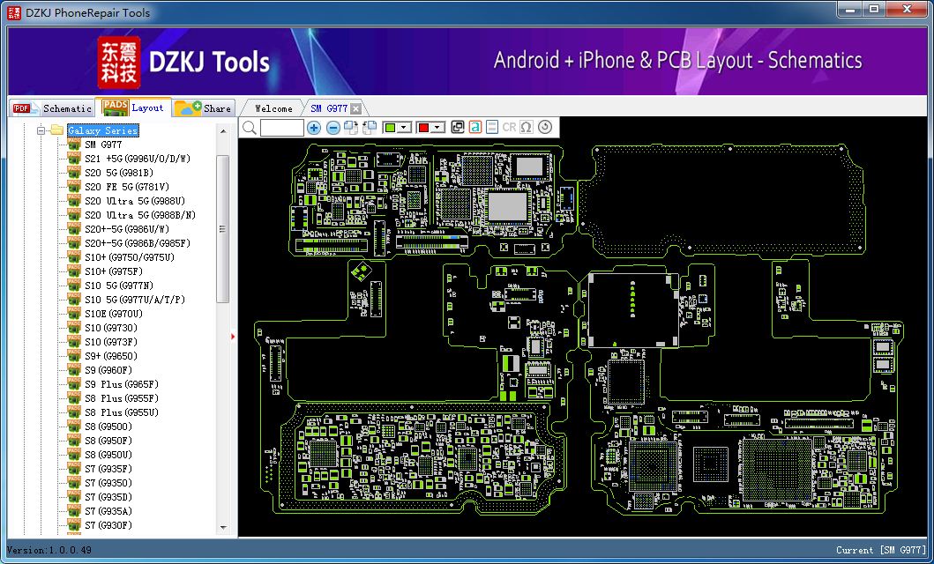Viewport: 934px width, 564px height.
Task: Open S7(G935A) layout
Action: pos(108,511)
